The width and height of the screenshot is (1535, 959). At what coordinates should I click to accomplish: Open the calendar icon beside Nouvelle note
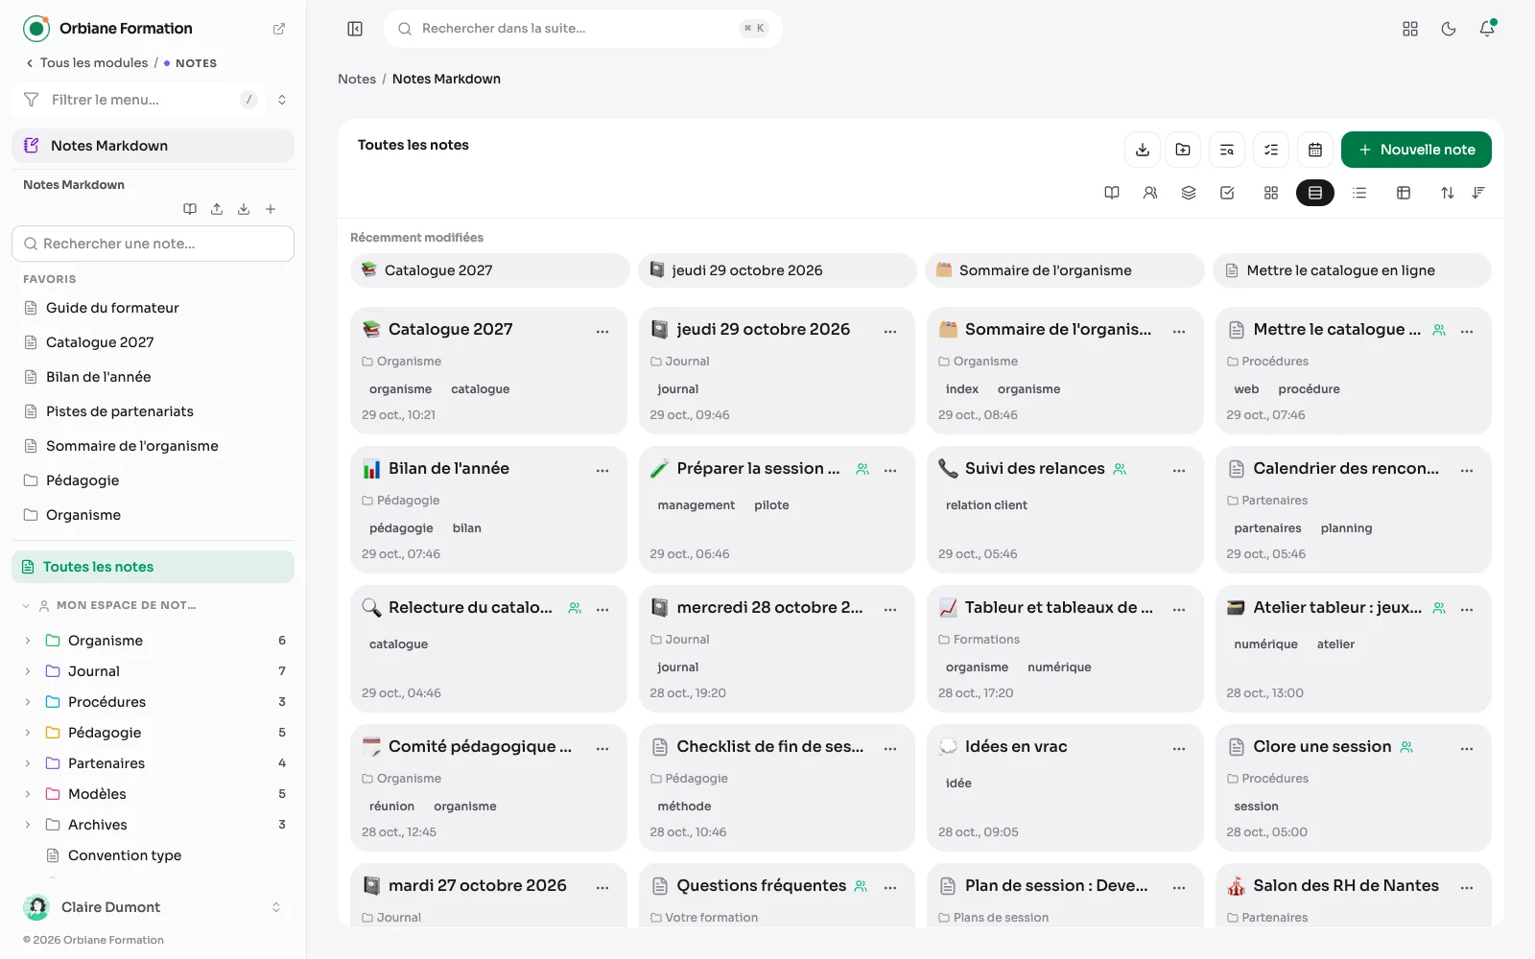pyautogui.click(x=1315, y=150)
